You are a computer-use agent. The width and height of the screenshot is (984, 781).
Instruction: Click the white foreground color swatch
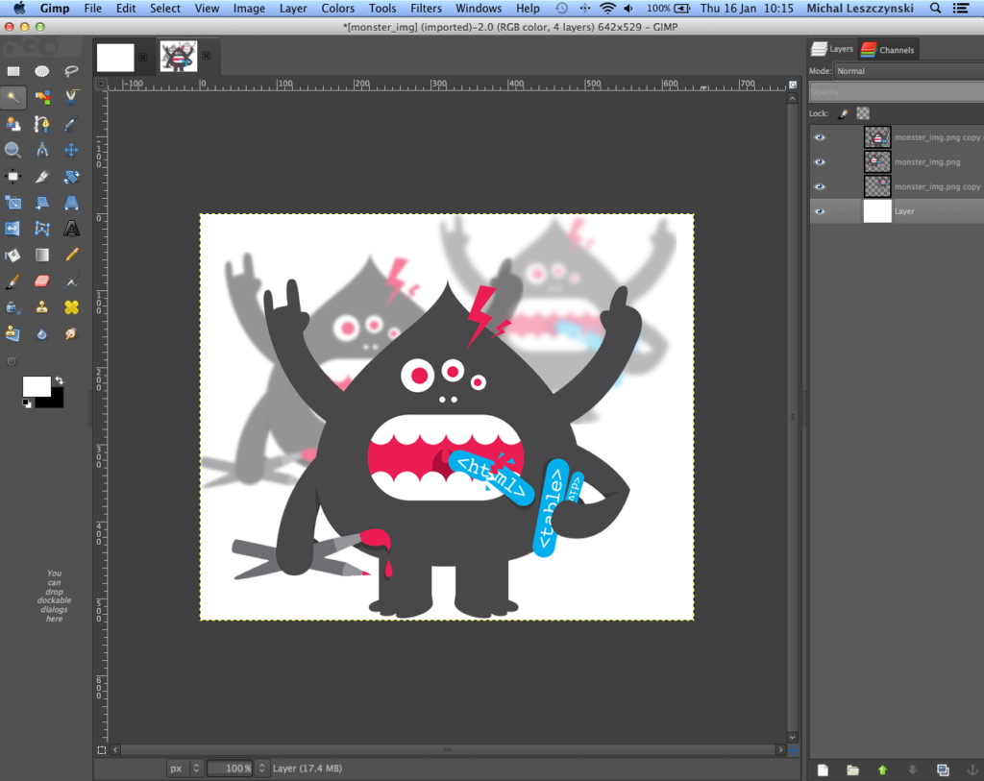[x=36, y=386]
